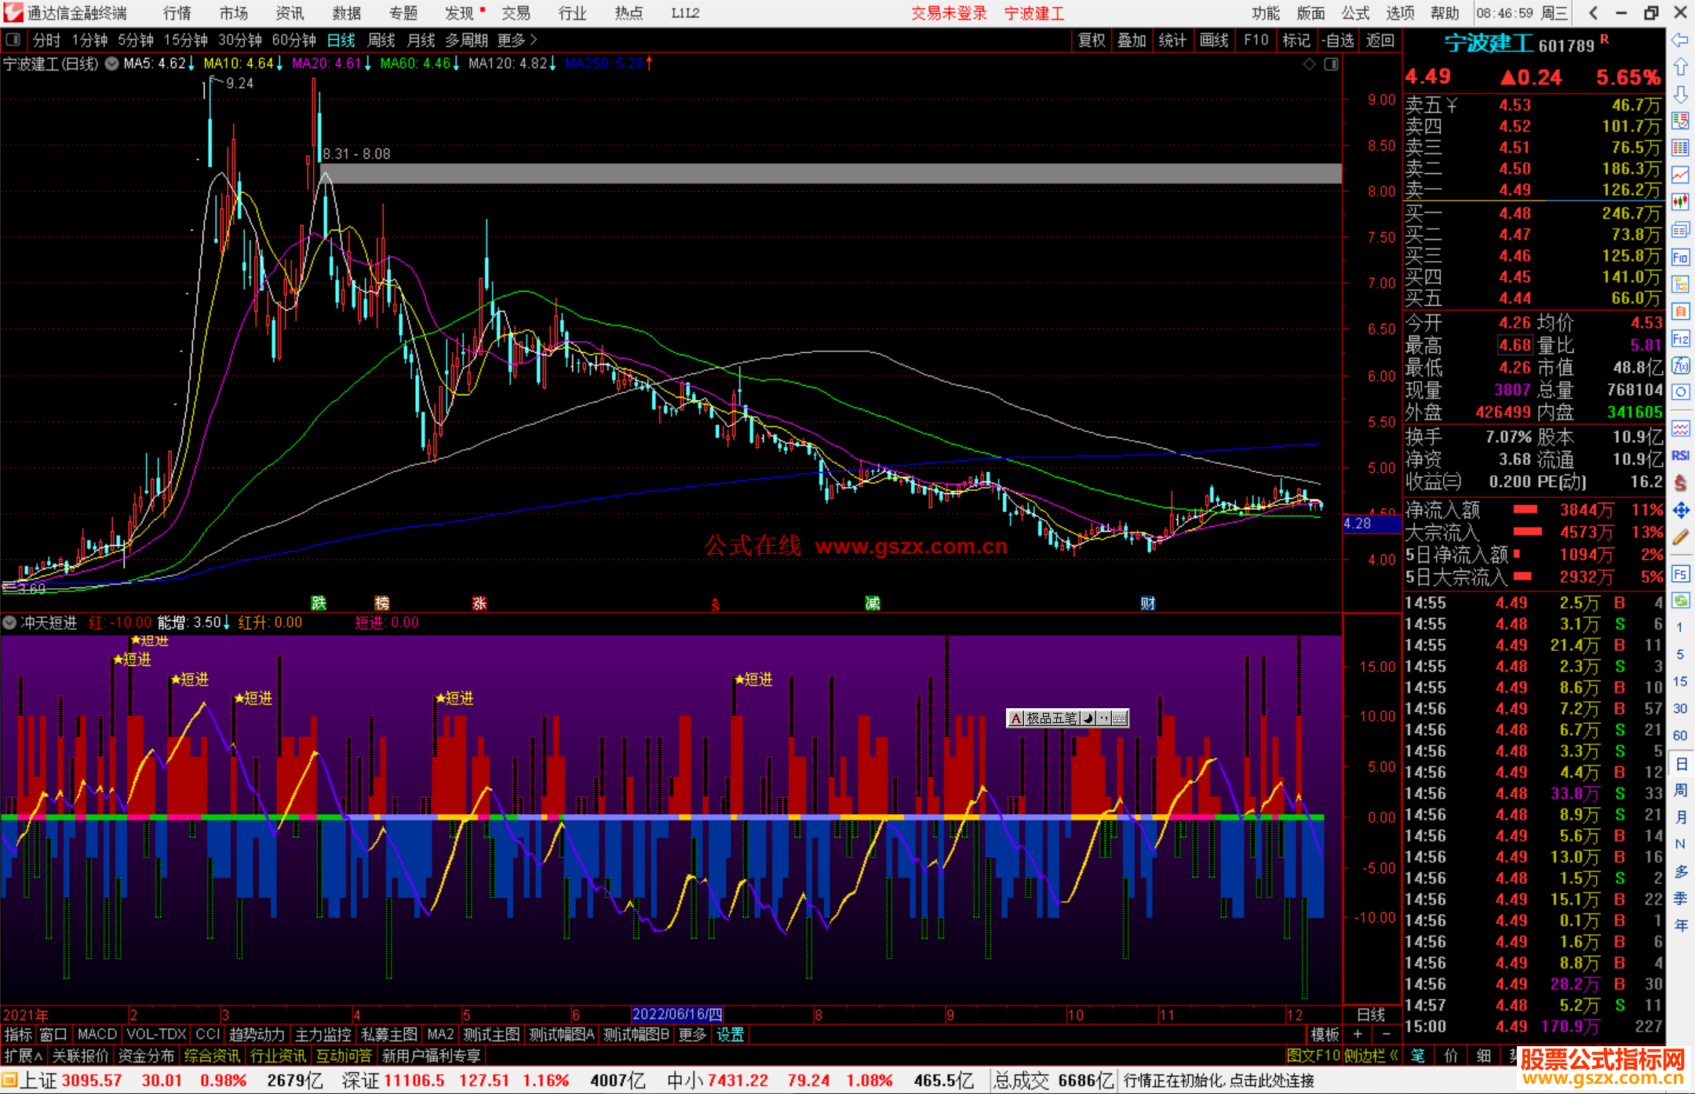Switch to the MACD indicator tab
The width and height of the screenshot is (1695, 1094).
97,1034
